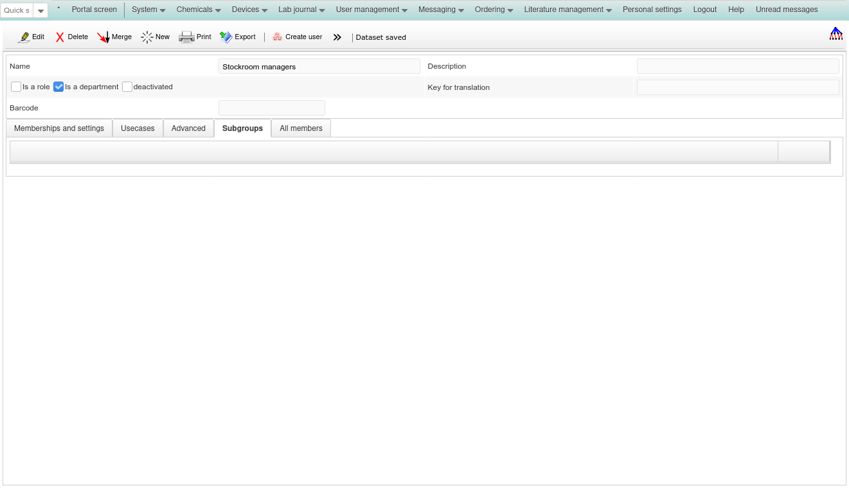The height and width of the screenshot is (488, 849).
Task: Click the Export icon
Action: 226,37
